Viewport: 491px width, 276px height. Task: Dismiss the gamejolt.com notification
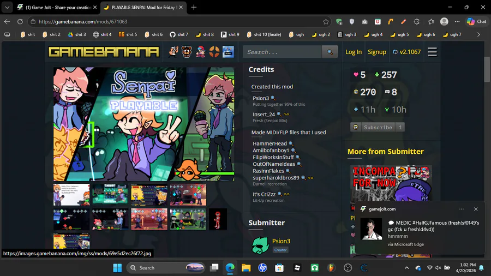pyautogui.click(x=476, y=209)
